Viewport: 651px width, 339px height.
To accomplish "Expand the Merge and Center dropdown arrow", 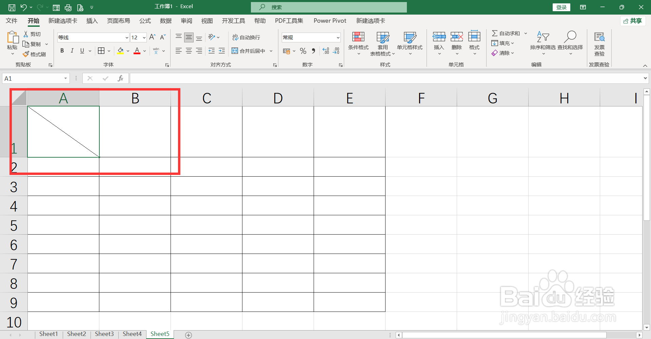I will [x=271, y=51].
